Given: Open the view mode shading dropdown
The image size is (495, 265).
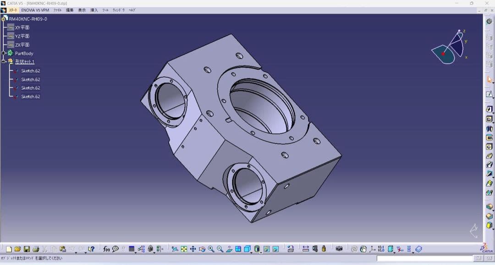Looking at the screenshot, I should click(260, 251).
